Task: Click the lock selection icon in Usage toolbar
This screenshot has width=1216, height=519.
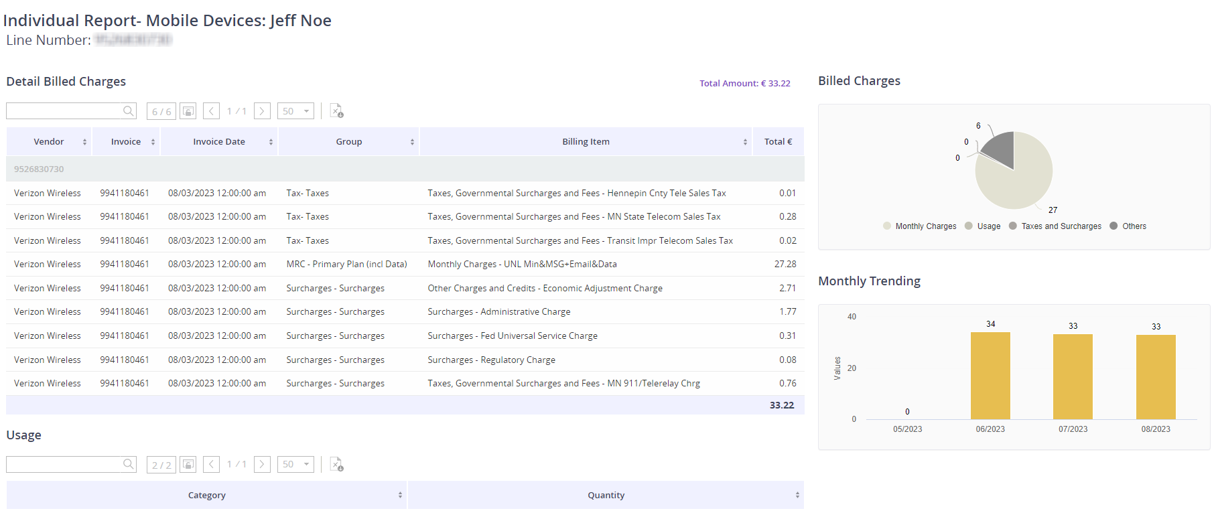Action: pyautogui.click(x=188, y=464)
